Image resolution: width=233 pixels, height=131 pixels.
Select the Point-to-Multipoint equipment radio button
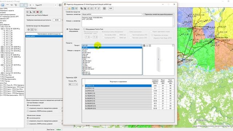pyautogui.click(x=67, y=29)
